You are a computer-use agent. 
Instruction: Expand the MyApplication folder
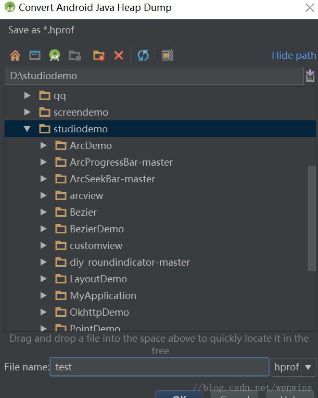tap(43, 295)
